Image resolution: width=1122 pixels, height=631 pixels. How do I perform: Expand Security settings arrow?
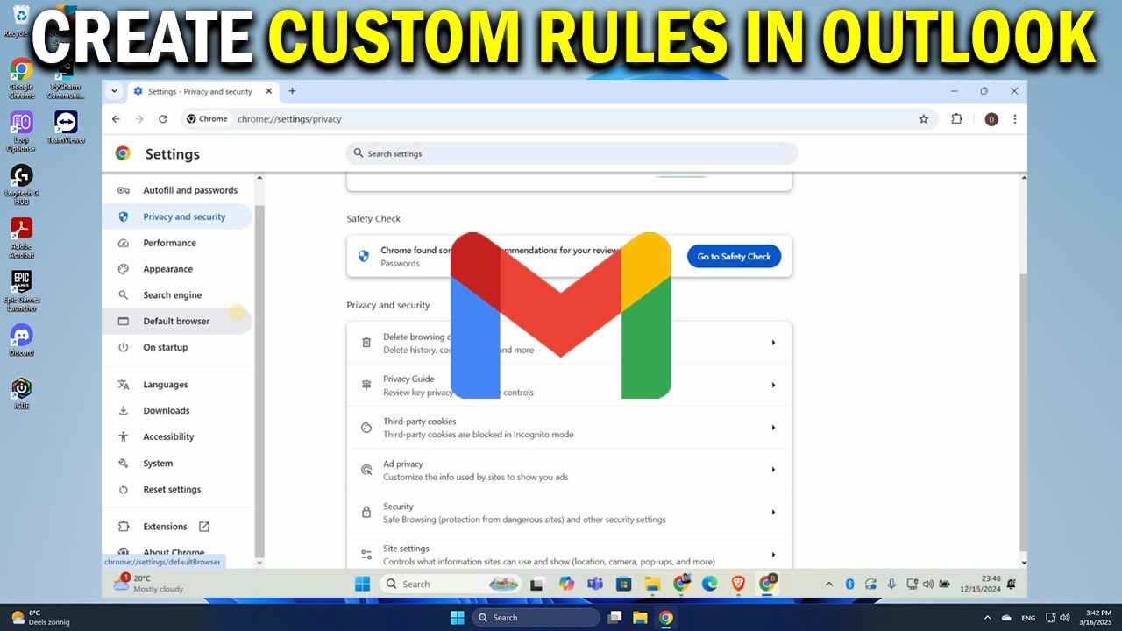coord(773,512)
